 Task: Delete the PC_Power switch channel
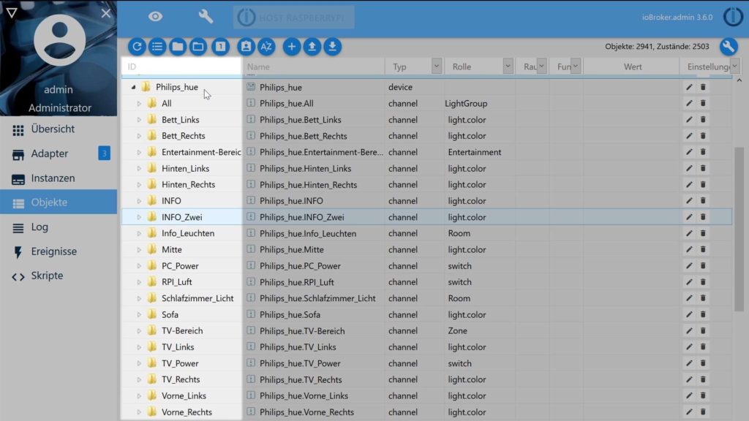[x=703, y=265]
